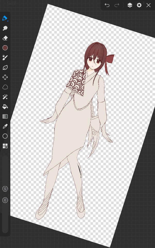This screenshot has height=248, width=155.
Task: Undo the last stroke
Action: (107, 5)
